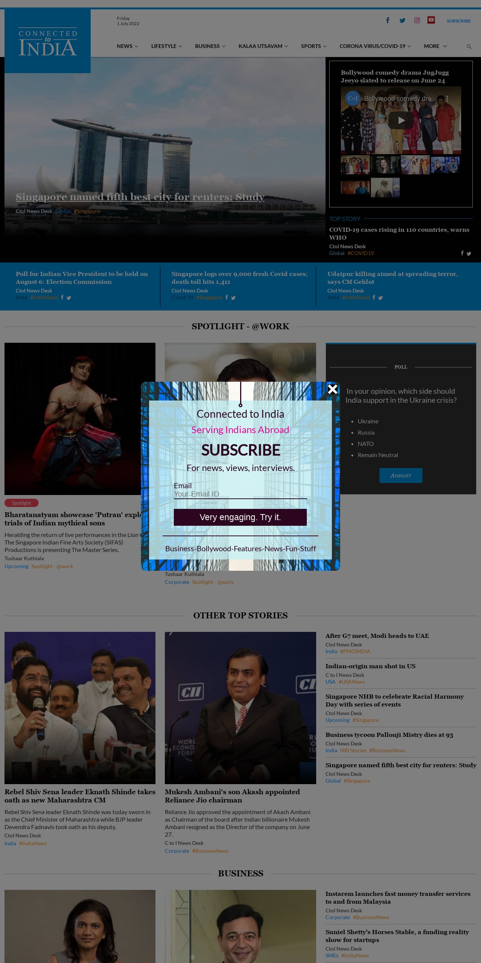Share Singapore Covid cases story on Twitter

(233, 298)
